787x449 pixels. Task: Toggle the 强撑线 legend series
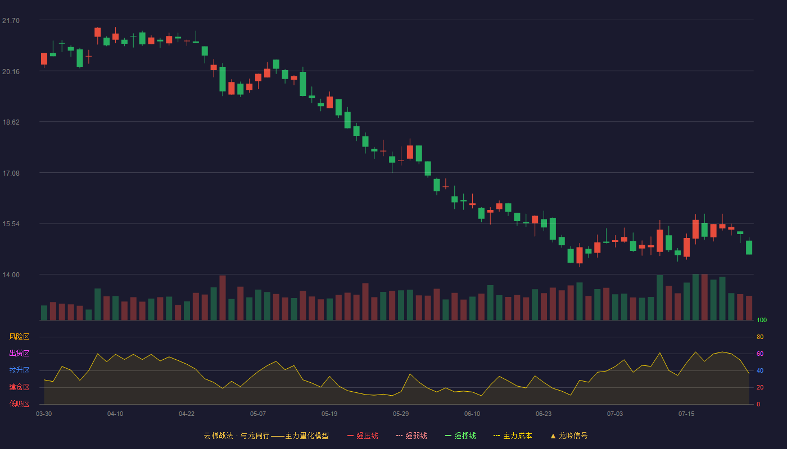tap(460, 436)
